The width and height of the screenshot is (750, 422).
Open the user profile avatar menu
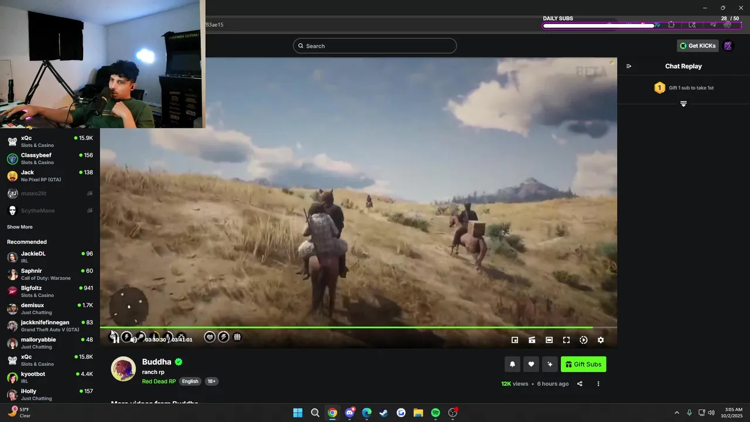728,46
